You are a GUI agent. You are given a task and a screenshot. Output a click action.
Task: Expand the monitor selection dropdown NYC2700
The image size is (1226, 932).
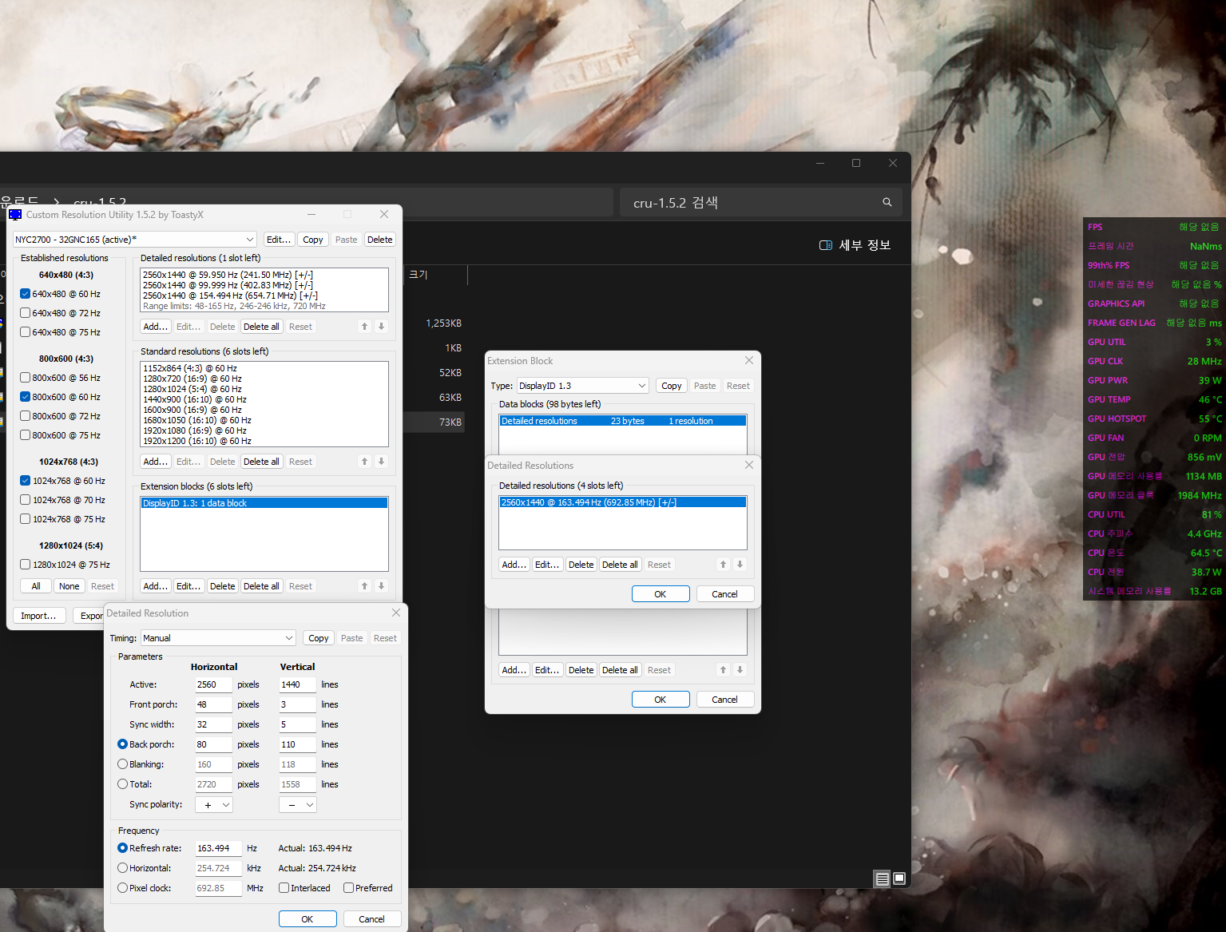coord(134,240)
